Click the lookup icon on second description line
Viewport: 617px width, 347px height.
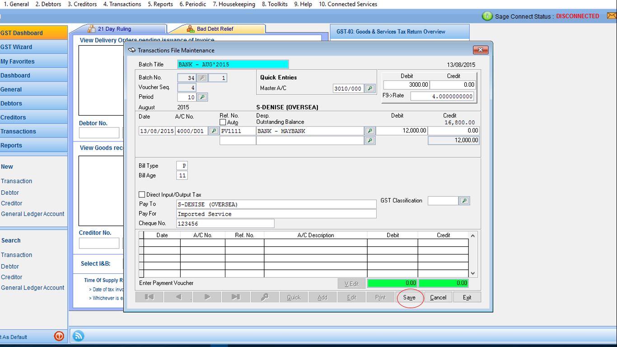(370, 141)
